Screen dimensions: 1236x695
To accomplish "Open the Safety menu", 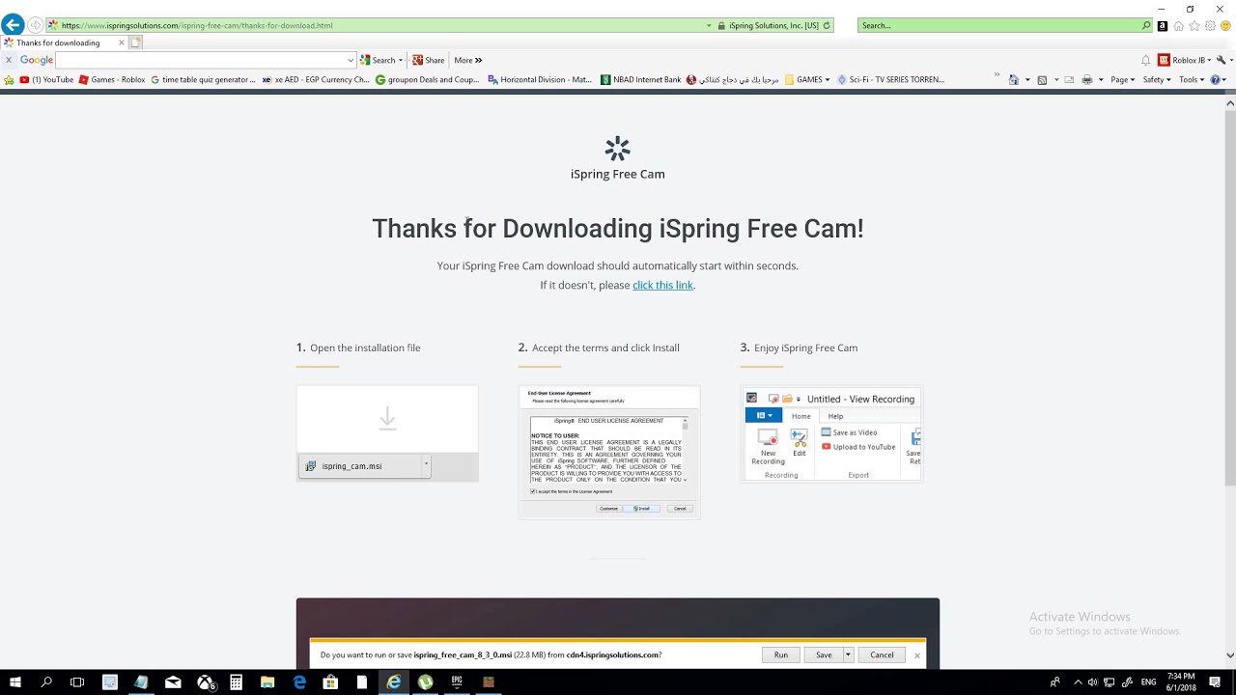I will tap(1157, 80).
